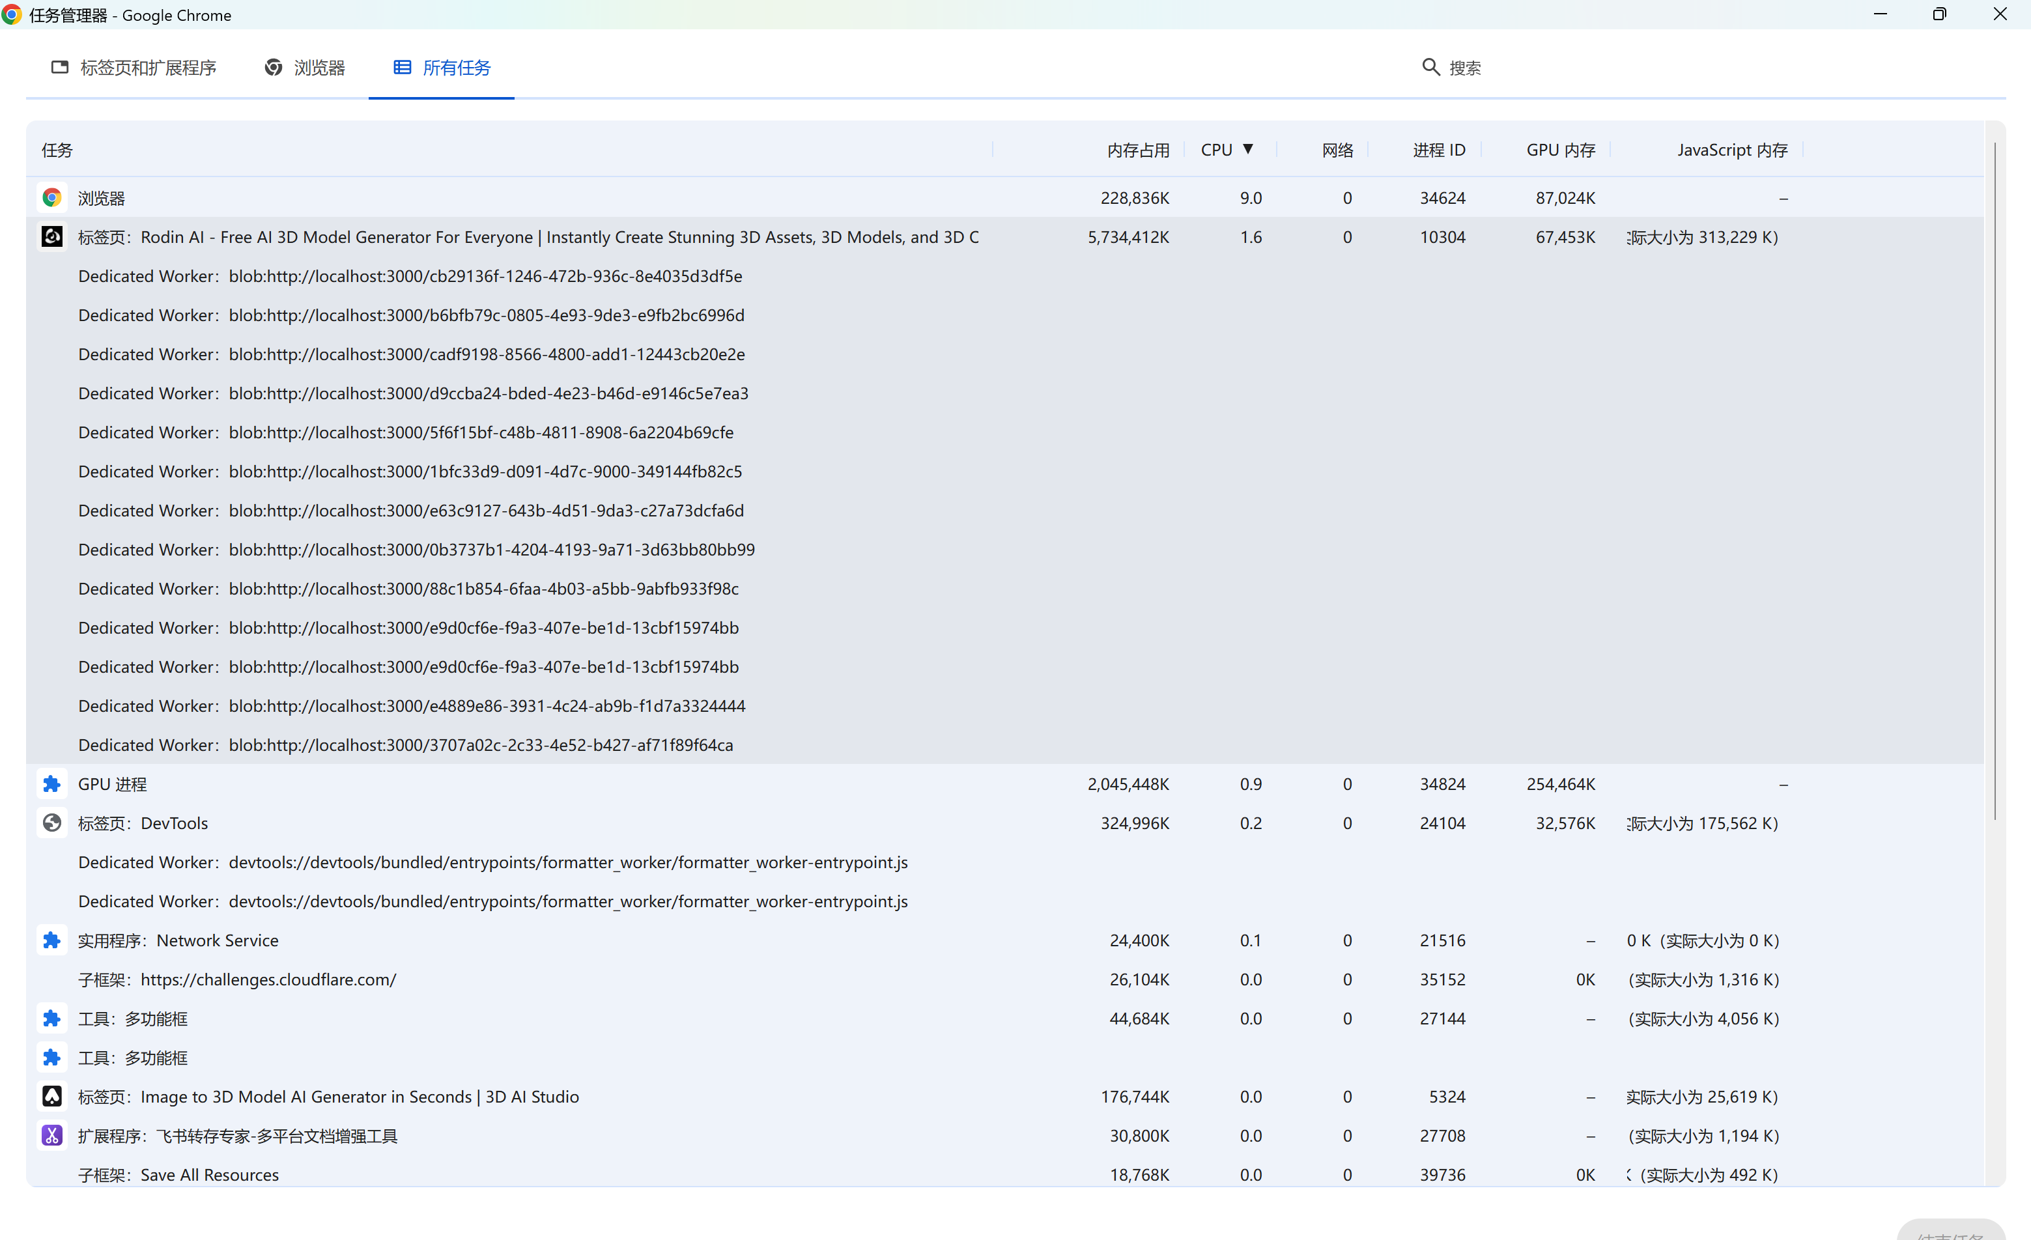This screenshot has width=2031, height=1240.
Task: Switch to 标签页和扩展程序 tab
Action: click(x=134, y=68)
